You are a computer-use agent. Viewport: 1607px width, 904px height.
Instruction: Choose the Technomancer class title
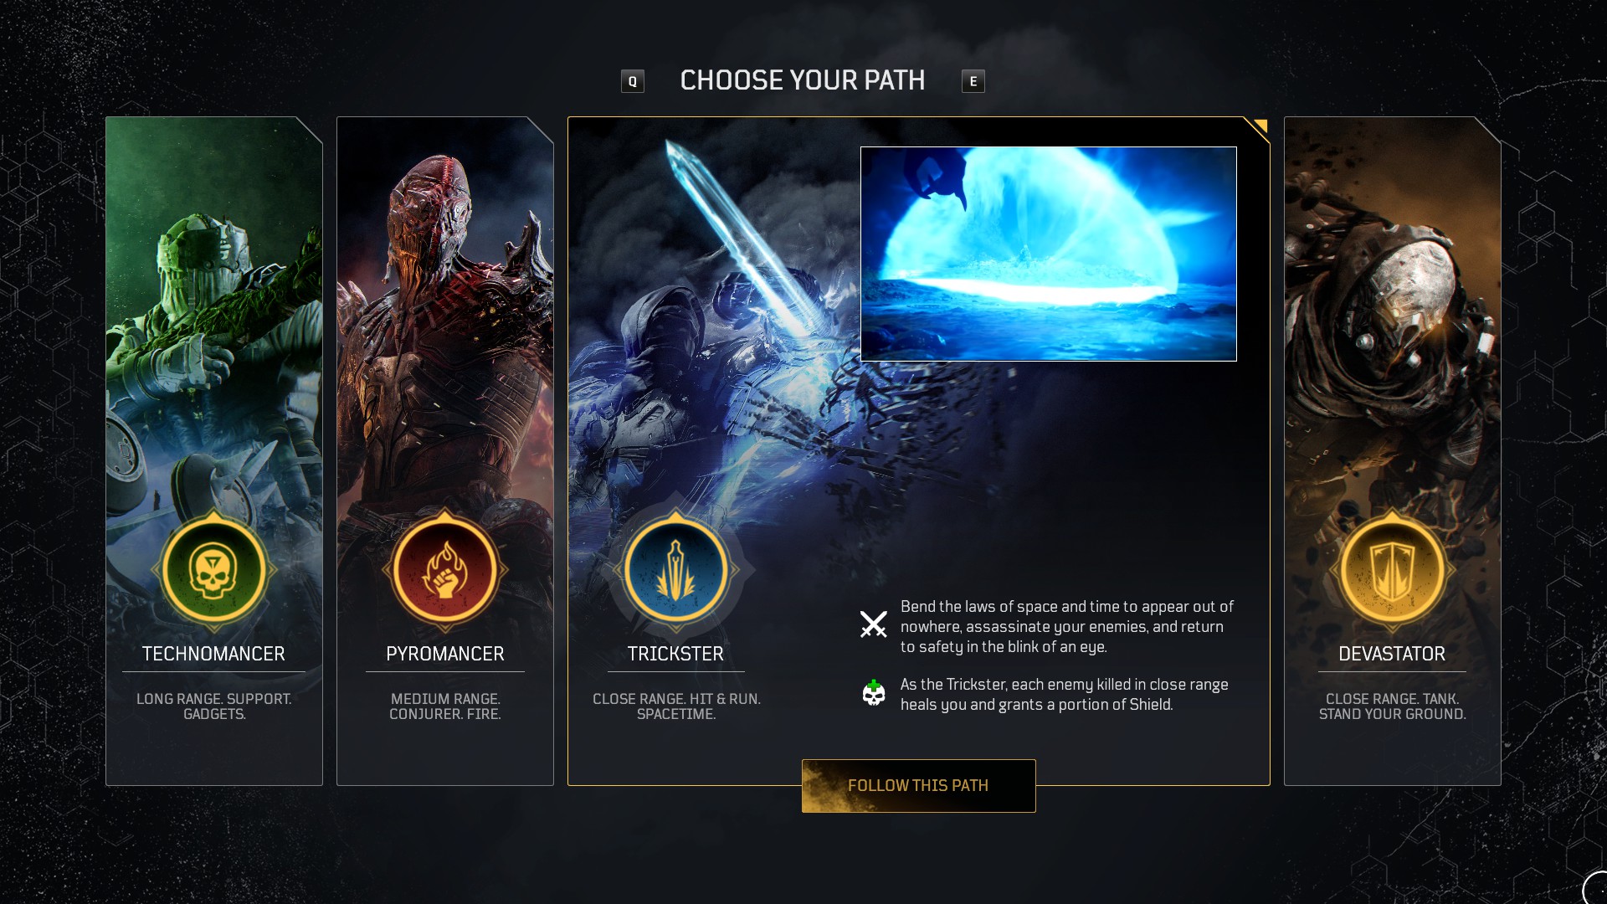213,655
